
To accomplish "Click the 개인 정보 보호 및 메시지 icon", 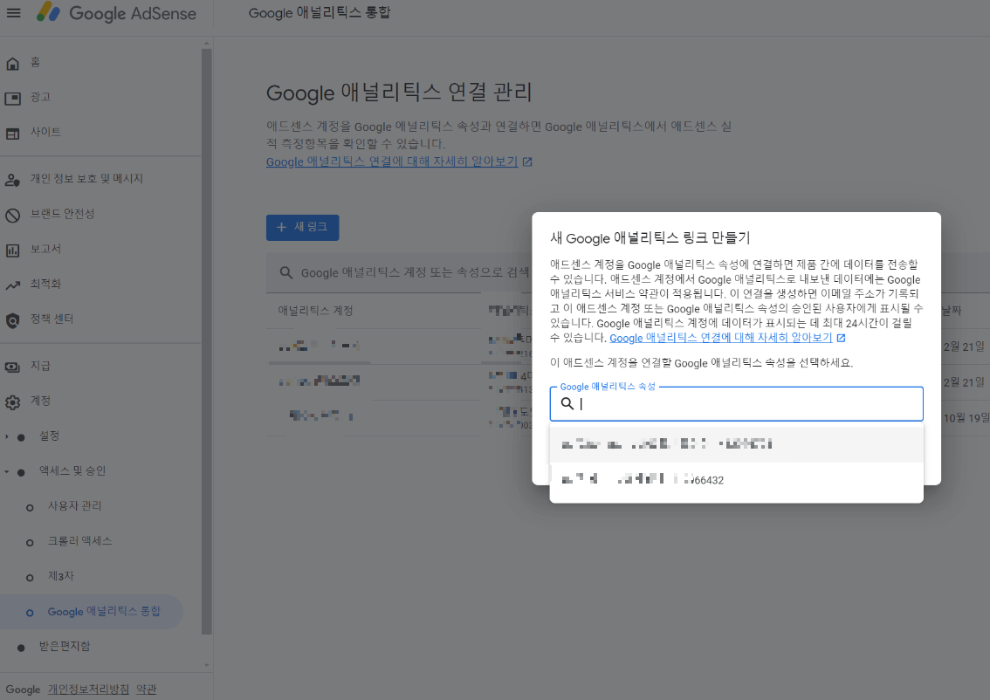I will click(12, 180).
